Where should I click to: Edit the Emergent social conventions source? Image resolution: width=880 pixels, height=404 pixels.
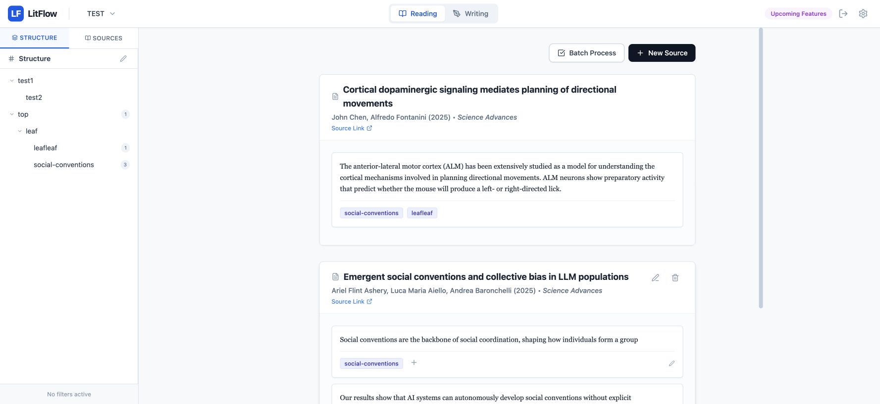[x=655, y=278]
